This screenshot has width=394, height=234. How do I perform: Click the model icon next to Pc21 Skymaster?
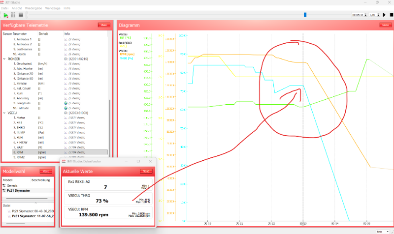pyautogui.click(x=4, y=191)
